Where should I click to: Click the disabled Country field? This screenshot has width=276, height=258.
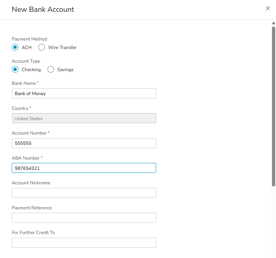(x=84, y=118)
